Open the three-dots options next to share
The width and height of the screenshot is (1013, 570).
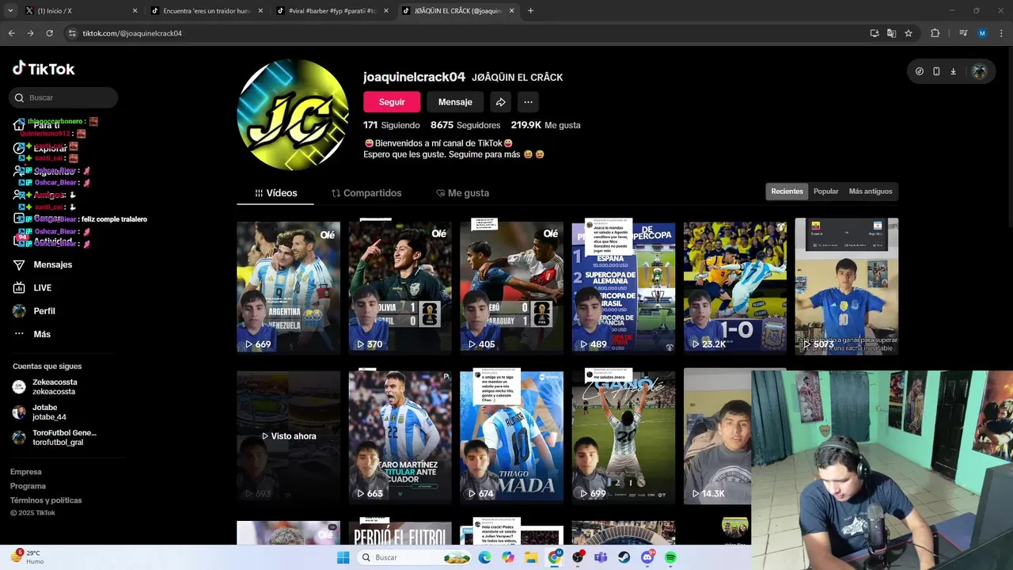click(528, 102)
